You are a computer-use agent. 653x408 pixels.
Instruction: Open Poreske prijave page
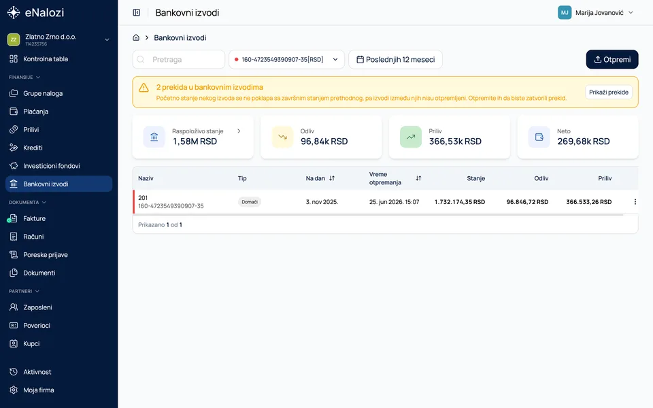[x=58, y=255]
